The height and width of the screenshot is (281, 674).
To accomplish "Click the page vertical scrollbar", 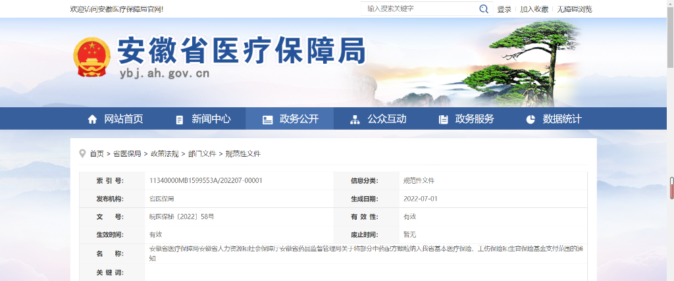I will [671, 187].
